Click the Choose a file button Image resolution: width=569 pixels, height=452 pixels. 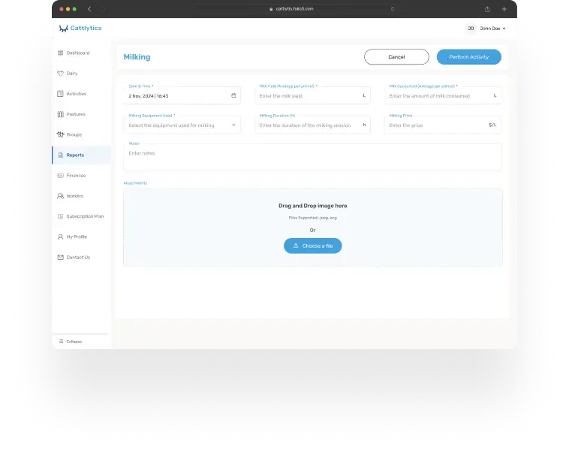(313, 246)
